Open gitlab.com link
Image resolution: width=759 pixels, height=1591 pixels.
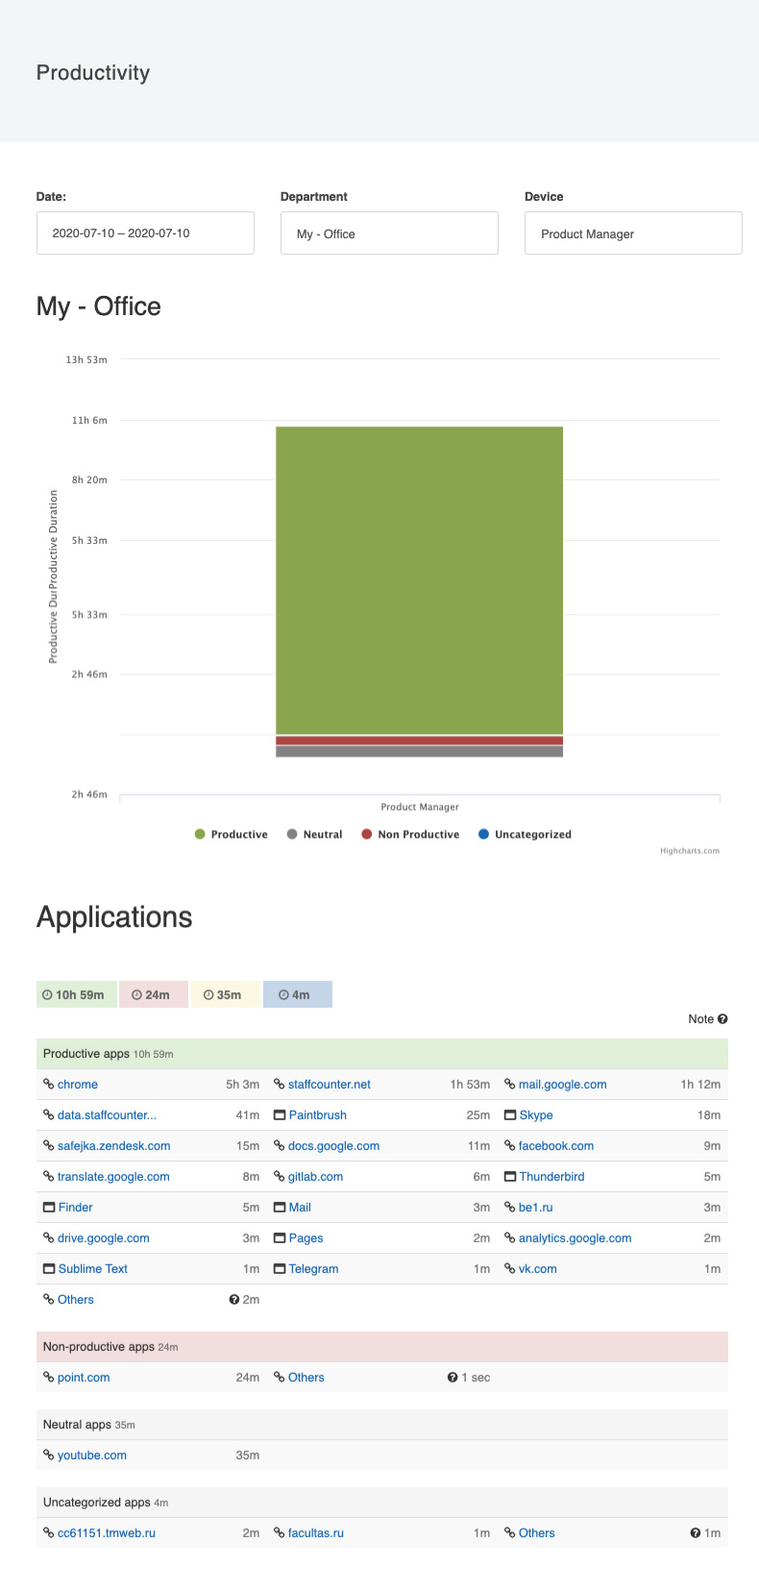(x=315, y=1177)
